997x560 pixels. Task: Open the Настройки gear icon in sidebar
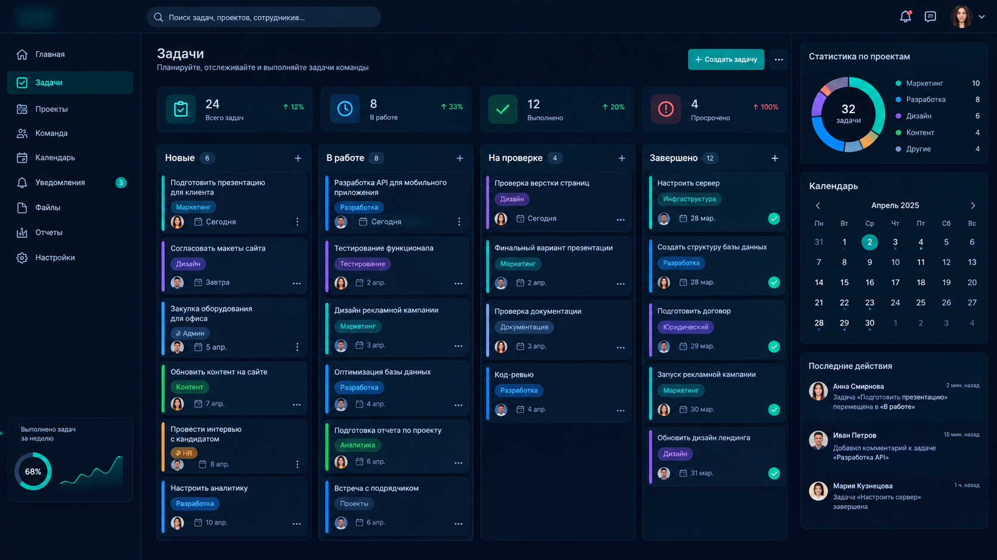pos(22,258)
